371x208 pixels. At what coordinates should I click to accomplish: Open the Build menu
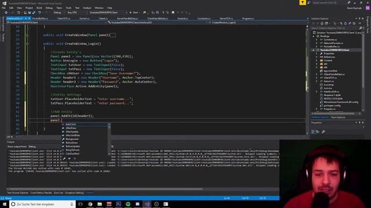39,8
